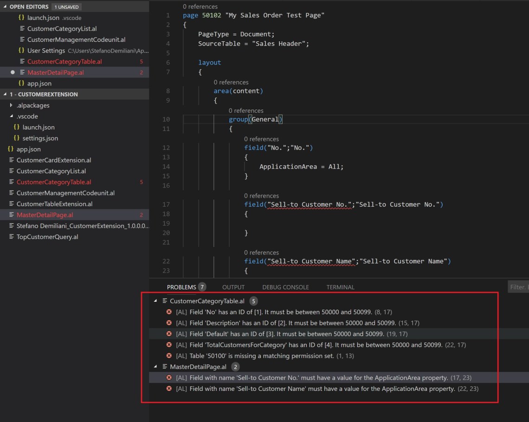Switch to the Terminal tab
The width and height of the screenshot is (529, 422).
click(340, 287)
